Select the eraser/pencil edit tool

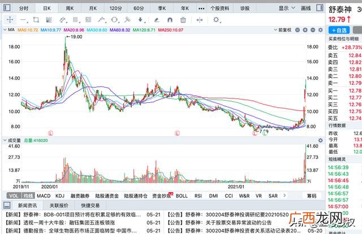[x=157, y=20]
